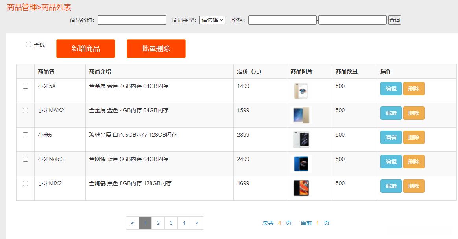458x239 pixels.
Task: Click the 批量删除 button
Action: tap(156, 49)
